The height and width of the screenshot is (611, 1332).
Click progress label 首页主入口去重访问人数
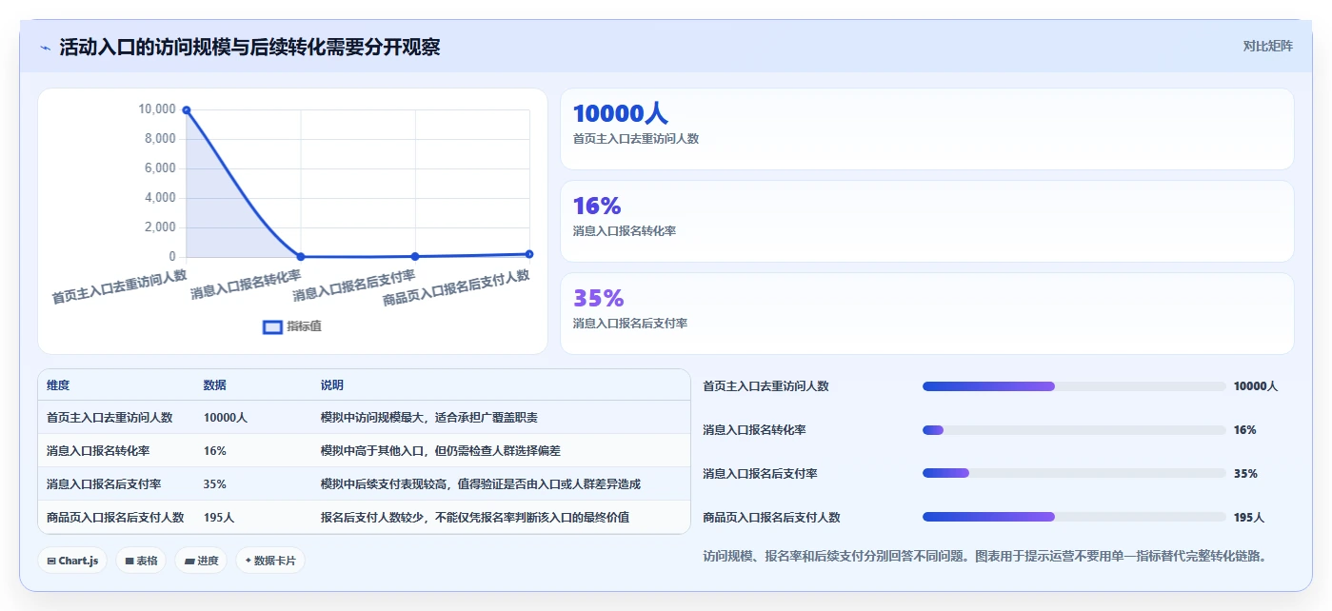(765, 386)
